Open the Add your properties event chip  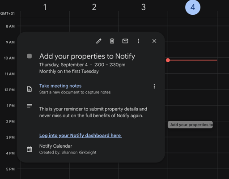[190, 125]
